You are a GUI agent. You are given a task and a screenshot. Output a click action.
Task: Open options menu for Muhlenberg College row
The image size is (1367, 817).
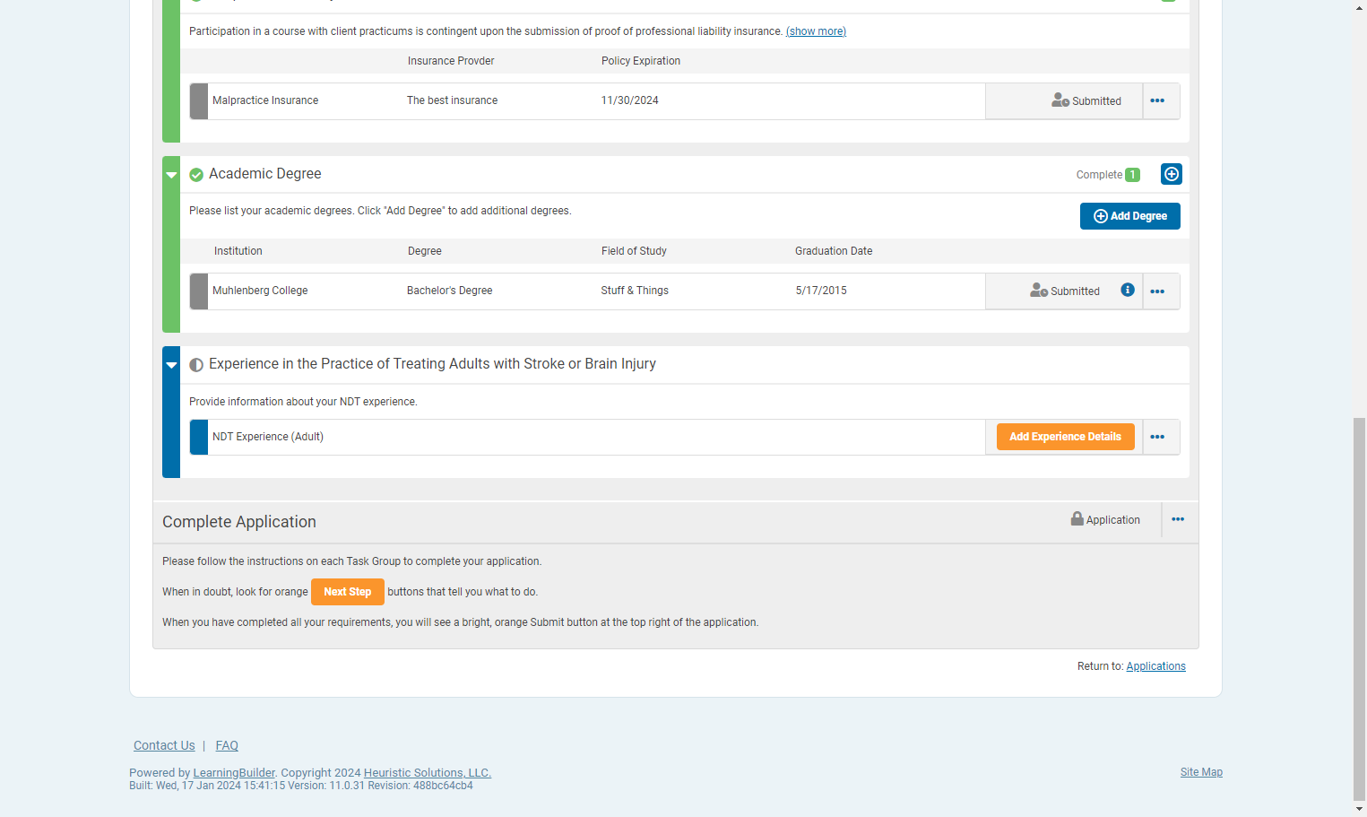tap(1157, 291)
